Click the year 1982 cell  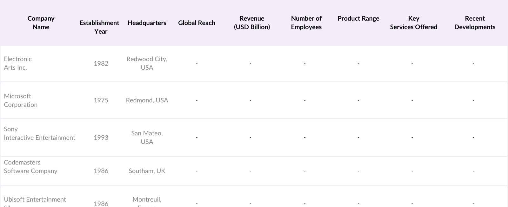pyautogui.click(x=101, y=63)
